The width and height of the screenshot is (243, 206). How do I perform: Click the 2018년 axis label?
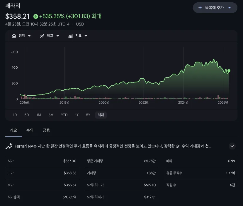tap(64, 102)
